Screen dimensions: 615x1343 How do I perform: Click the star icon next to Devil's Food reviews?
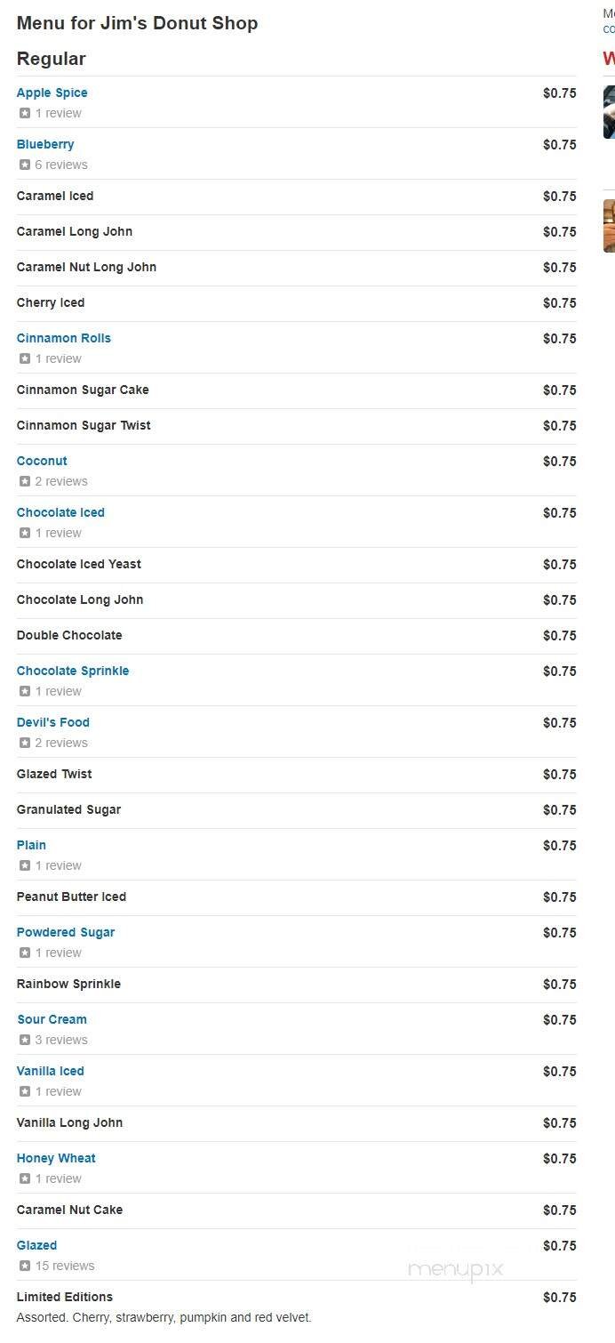pyautogui.click(x=24, y=743)
